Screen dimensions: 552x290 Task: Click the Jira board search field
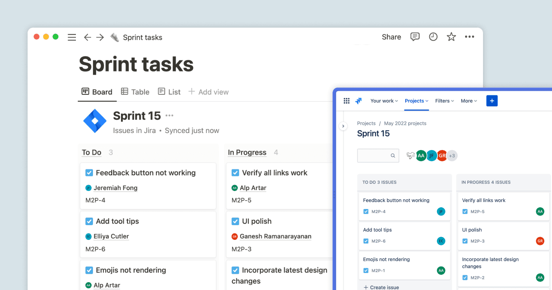(x=377, y=156)
